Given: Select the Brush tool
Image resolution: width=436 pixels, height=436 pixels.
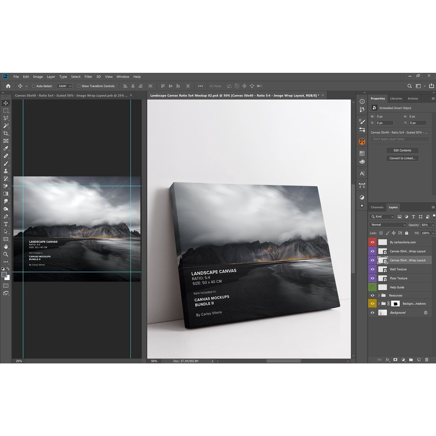Looking at the screenshot, I should point(6,163).
